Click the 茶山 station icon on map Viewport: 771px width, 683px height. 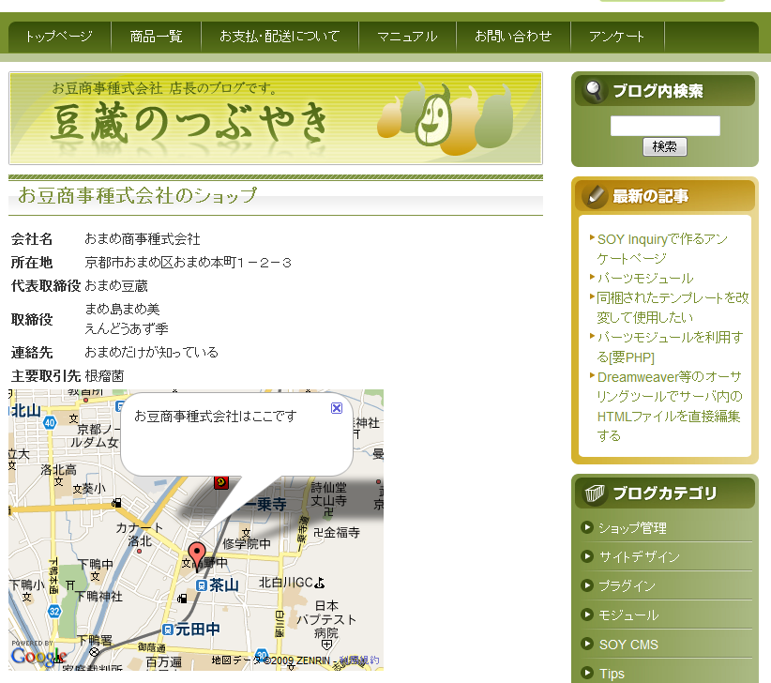201,585
